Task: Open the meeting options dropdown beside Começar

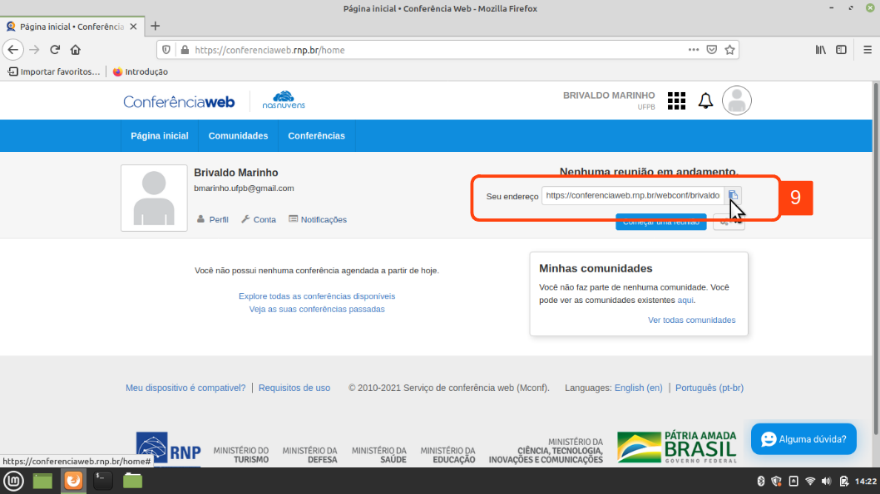Action: click(x=728, y=221)
